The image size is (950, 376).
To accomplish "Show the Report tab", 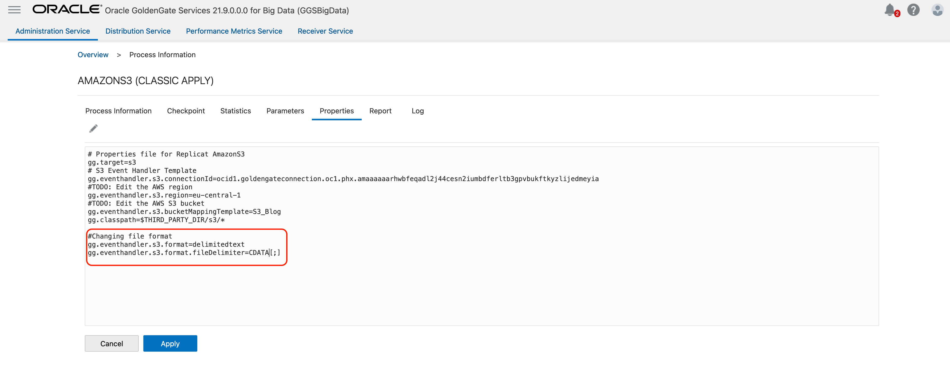I will click(x=380, y=111).
